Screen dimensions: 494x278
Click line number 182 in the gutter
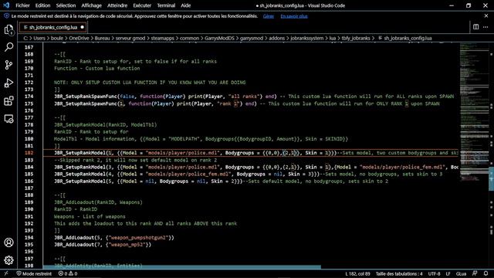(29, 153)
